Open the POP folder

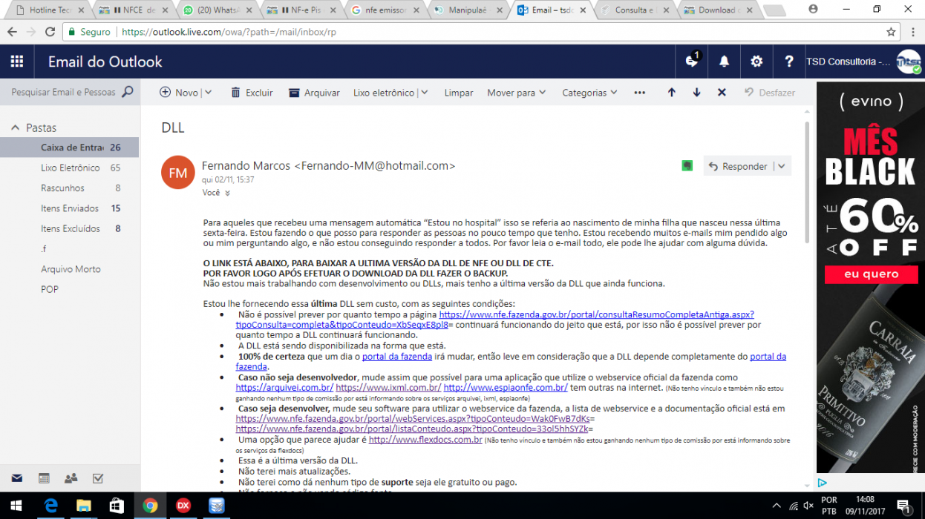coord(69,289)
